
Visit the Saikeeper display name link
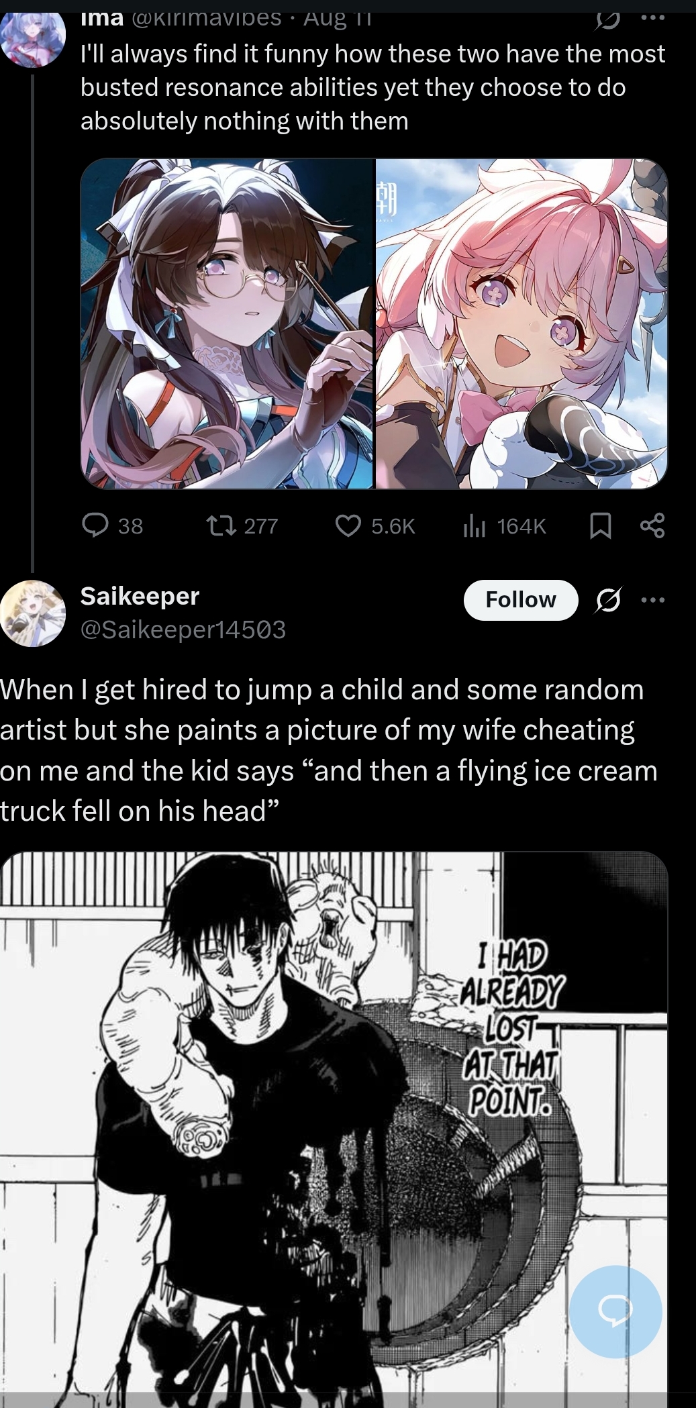coord(140,596)
